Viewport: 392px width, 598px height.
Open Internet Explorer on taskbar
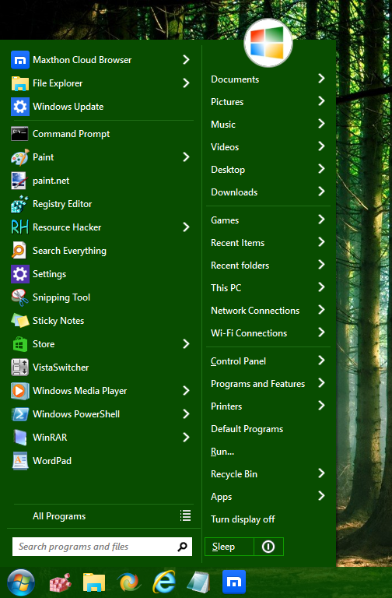point(164,582)
